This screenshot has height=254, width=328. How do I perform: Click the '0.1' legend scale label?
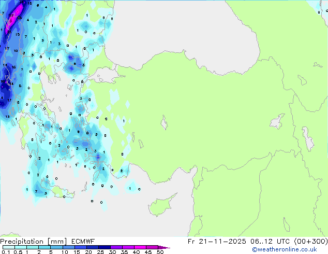tap(6, 252)
